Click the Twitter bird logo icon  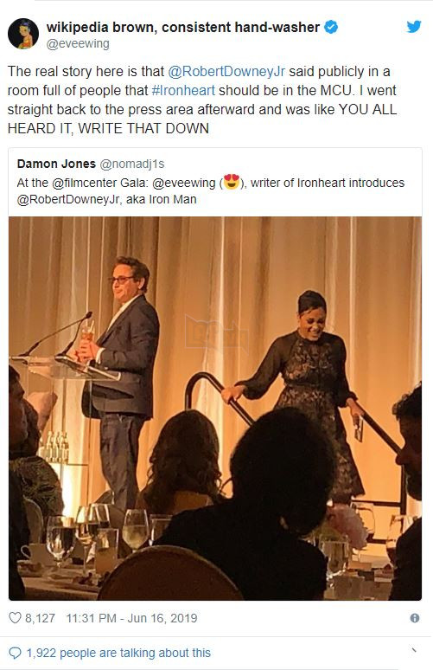[413, 27]
